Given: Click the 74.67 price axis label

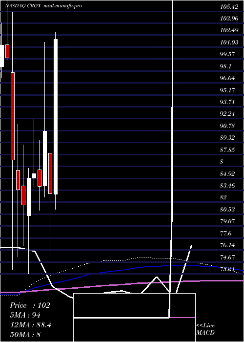Looking at the screenshot, I should click(228, 257).
